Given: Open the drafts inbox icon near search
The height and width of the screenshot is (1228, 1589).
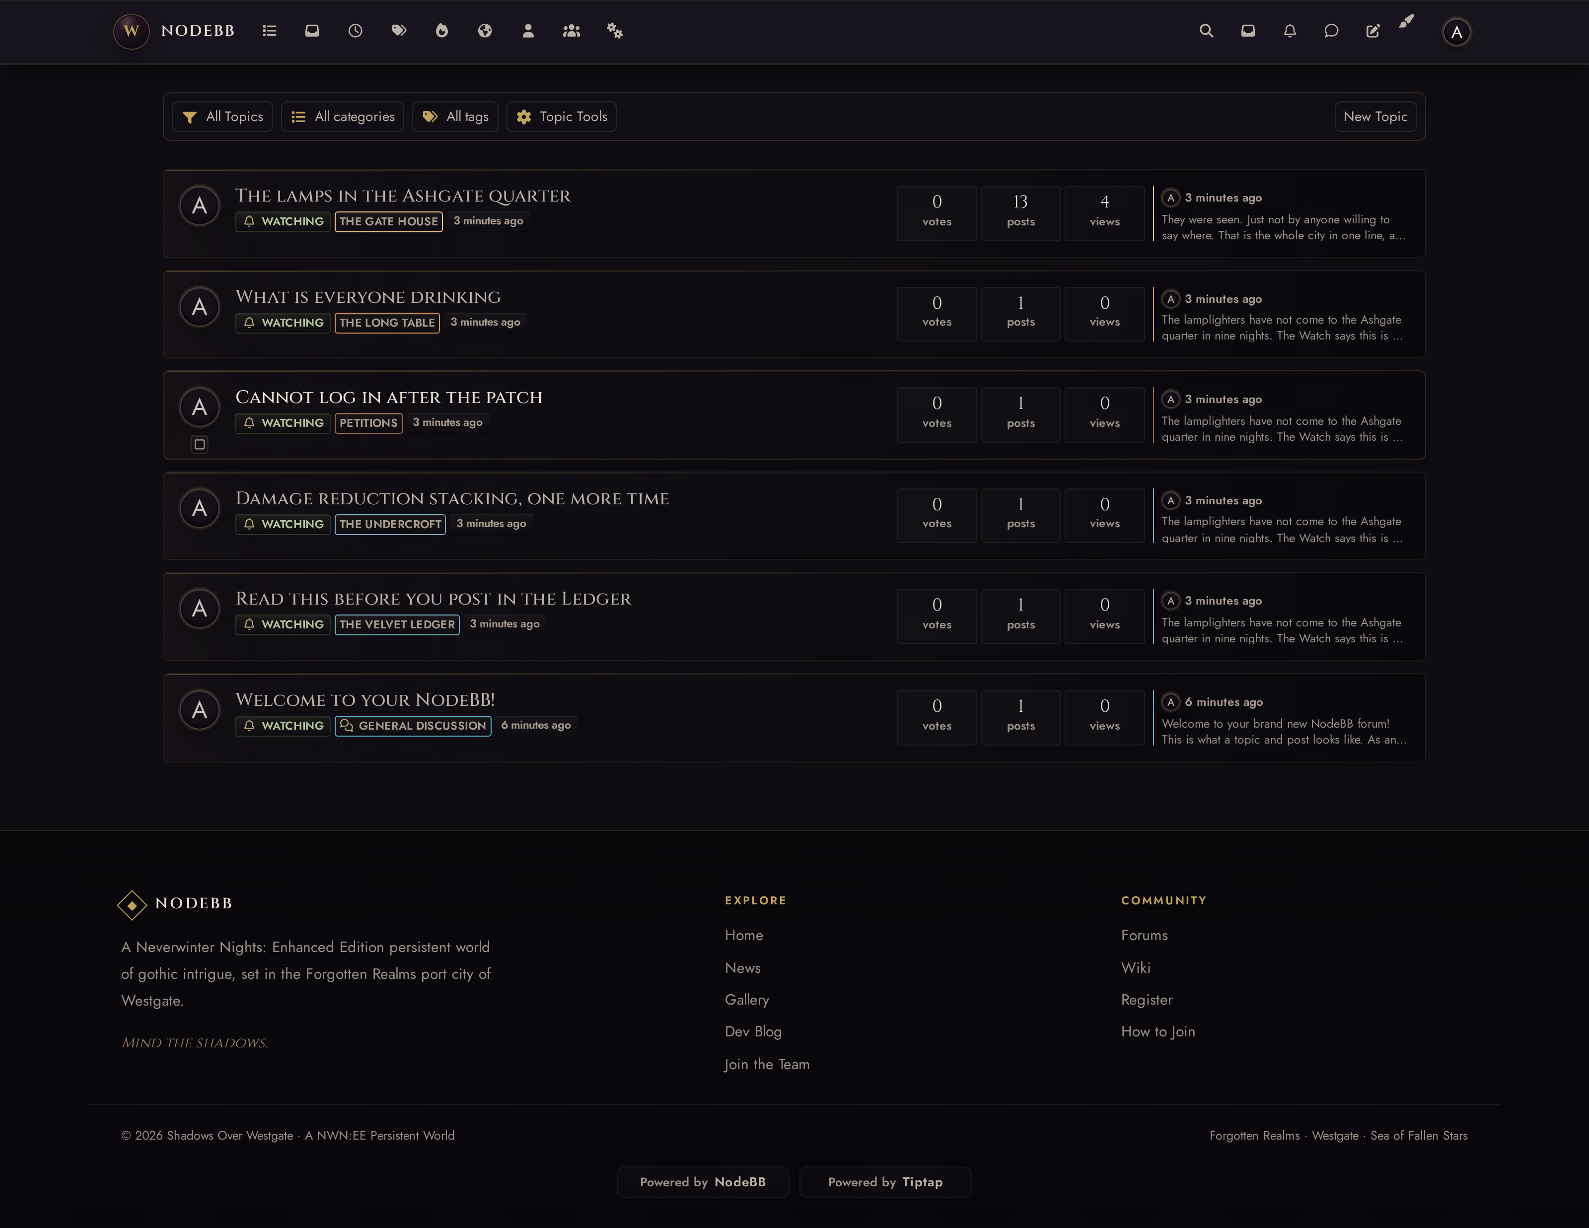Looking at the screenshot, I should pyautogui.click(x=1248, y=31).
